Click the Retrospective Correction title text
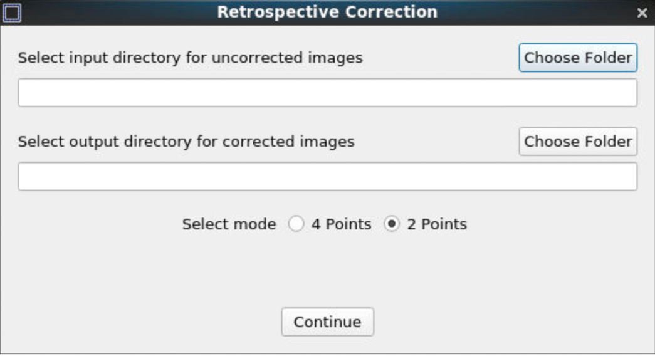 pos(327,12)
